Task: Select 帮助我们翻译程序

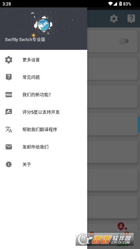Action: (x=43, y=129)
